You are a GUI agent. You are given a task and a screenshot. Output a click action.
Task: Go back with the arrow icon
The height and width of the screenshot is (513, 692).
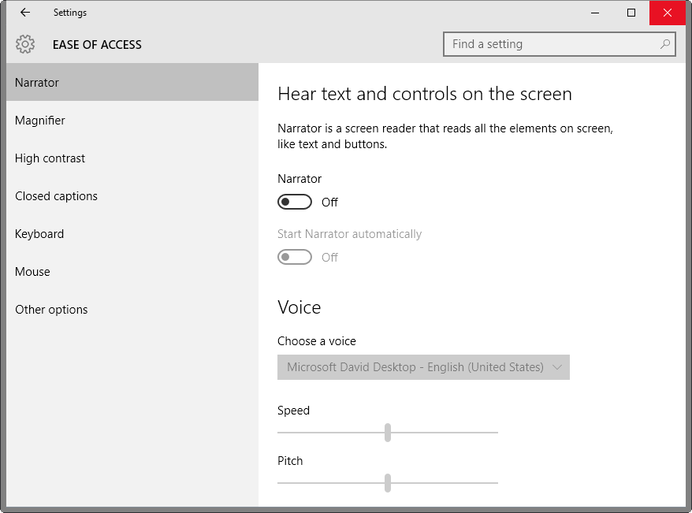pos(25,13)
